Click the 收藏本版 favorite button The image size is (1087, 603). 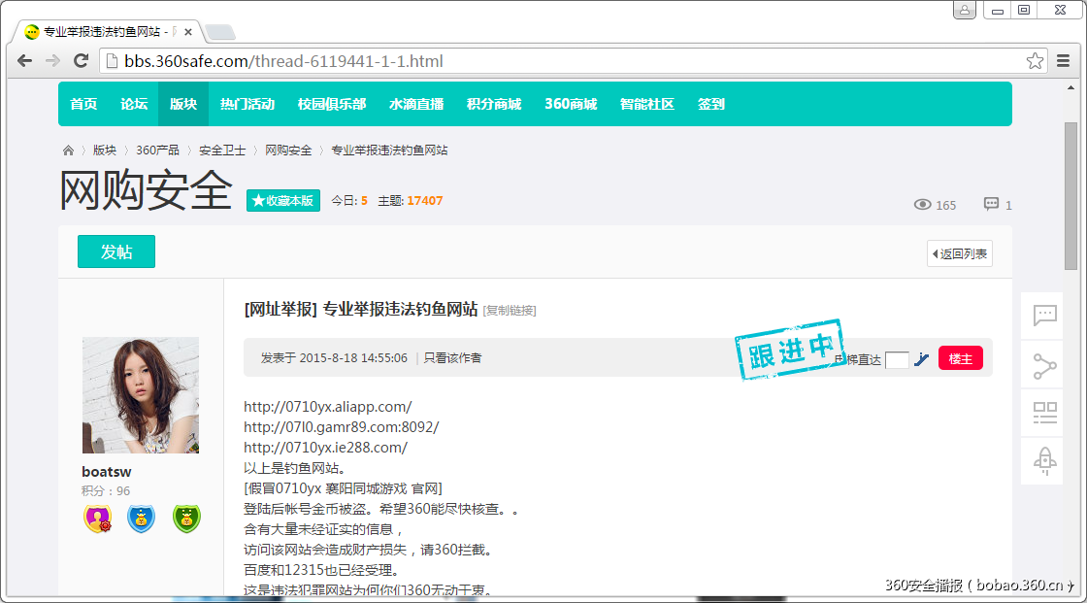(282, 200)
